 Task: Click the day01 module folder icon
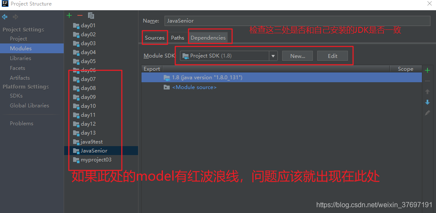(76, 26)
